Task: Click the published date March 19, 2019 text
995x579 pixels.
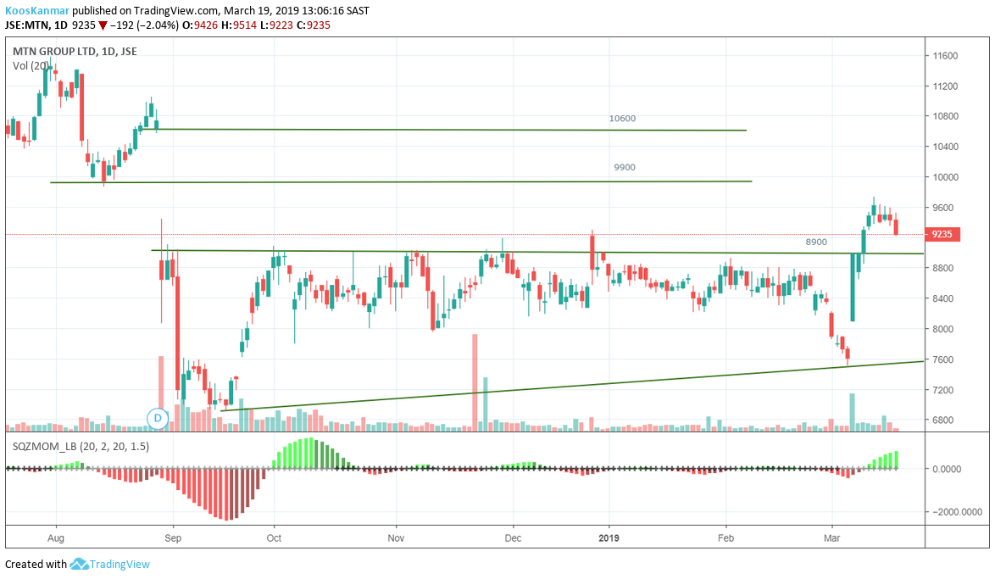Action: 262,11
